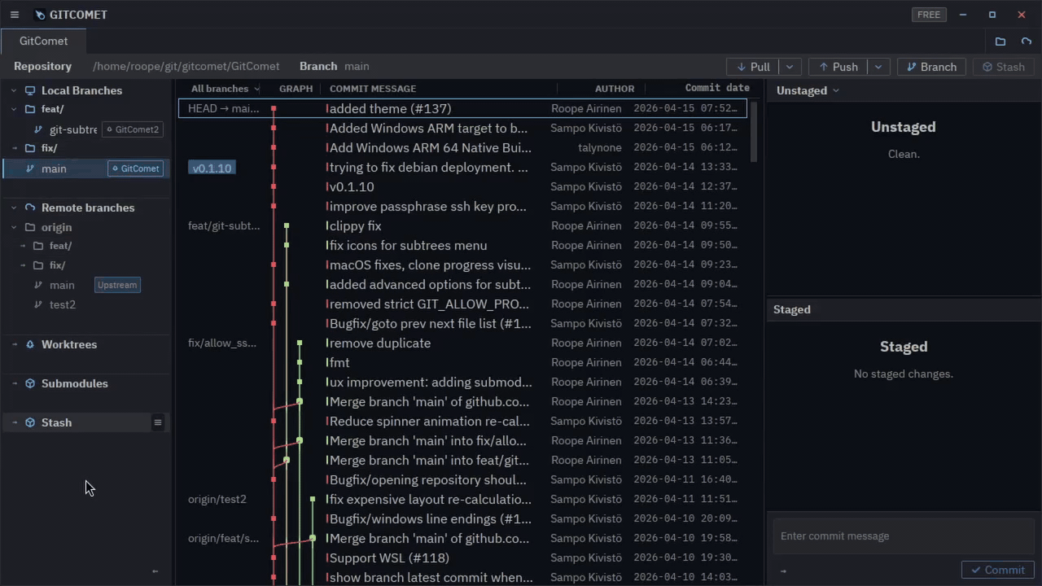Click the origin folder icon

click(x=30, y=227)
